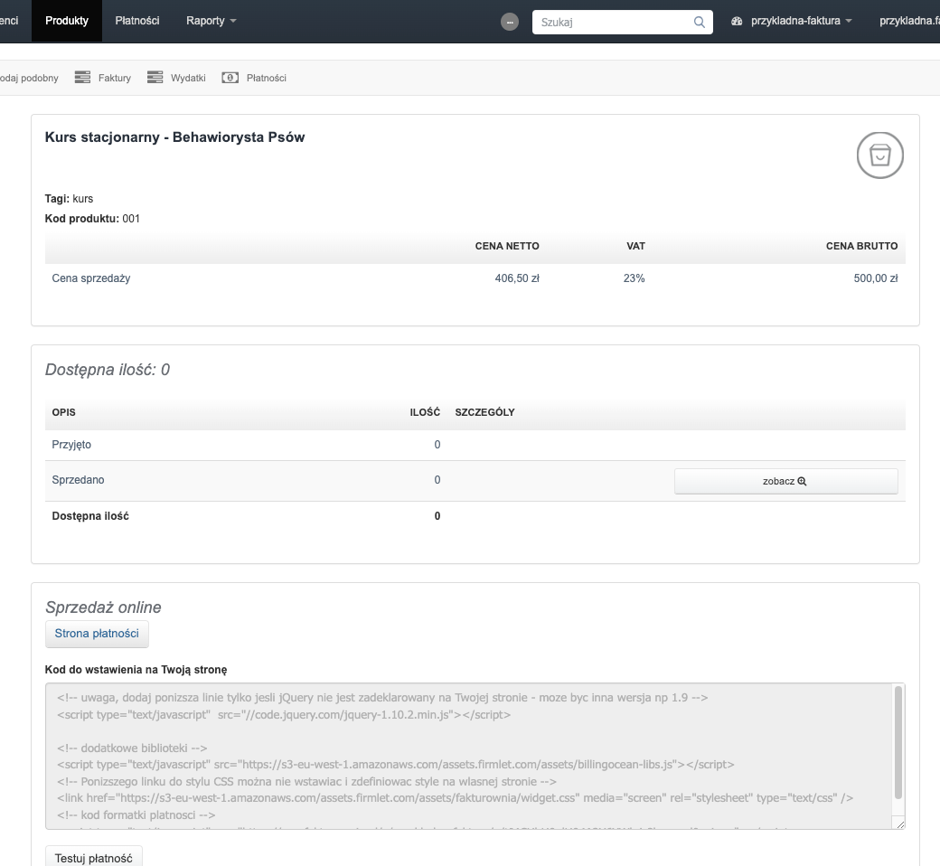This screenshot has height=866, width=940.
Task: Click the CENA BRUTTO column header
Action: coord(861,246)
